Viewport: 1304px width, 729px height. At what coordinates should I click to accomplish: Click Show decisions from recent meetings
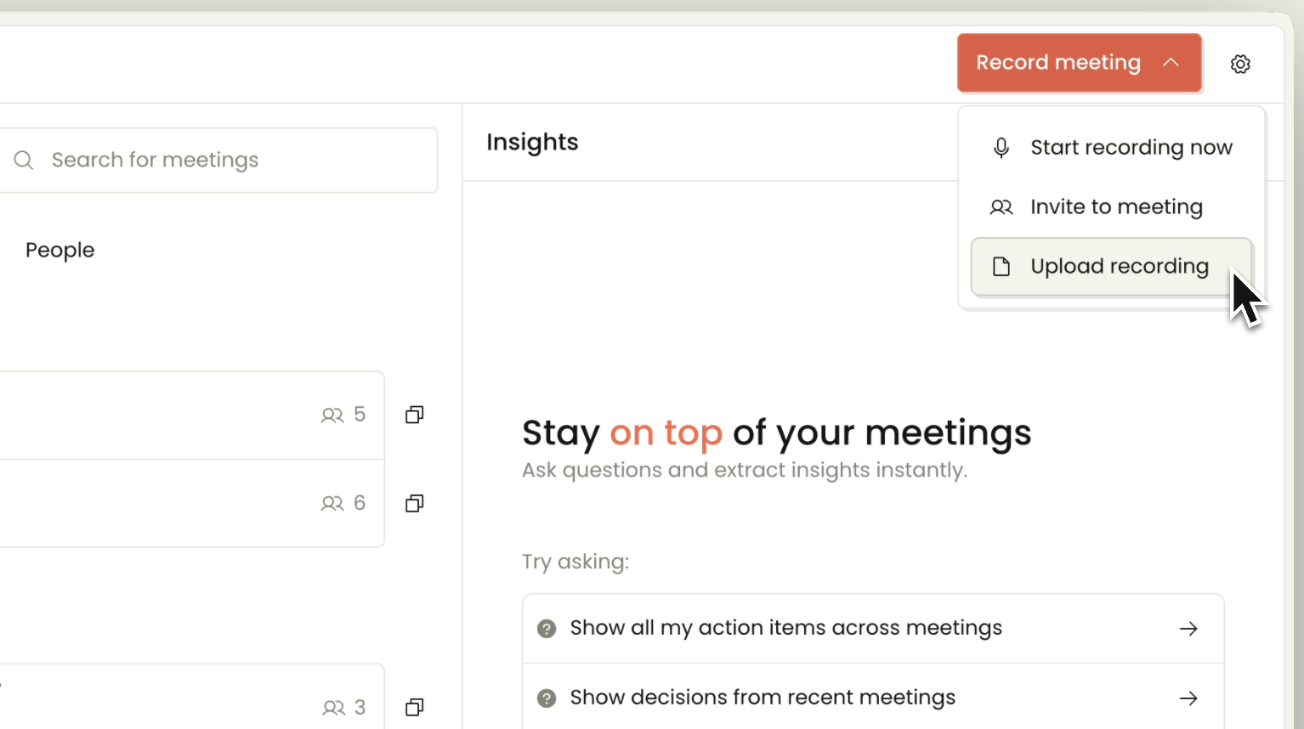[873, 698]
